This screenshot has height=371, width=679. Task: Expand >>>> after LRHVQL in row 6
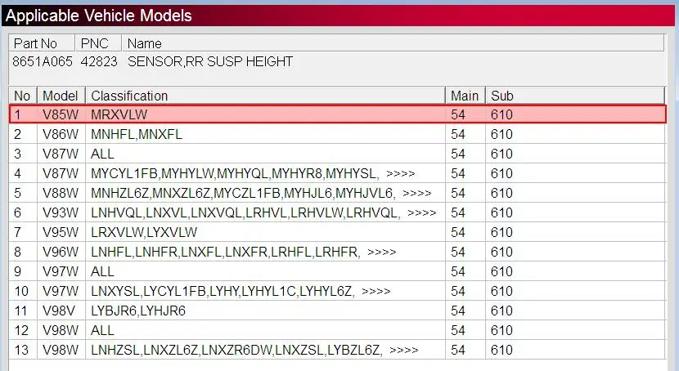pyautogui.click(x=422, y=212)
